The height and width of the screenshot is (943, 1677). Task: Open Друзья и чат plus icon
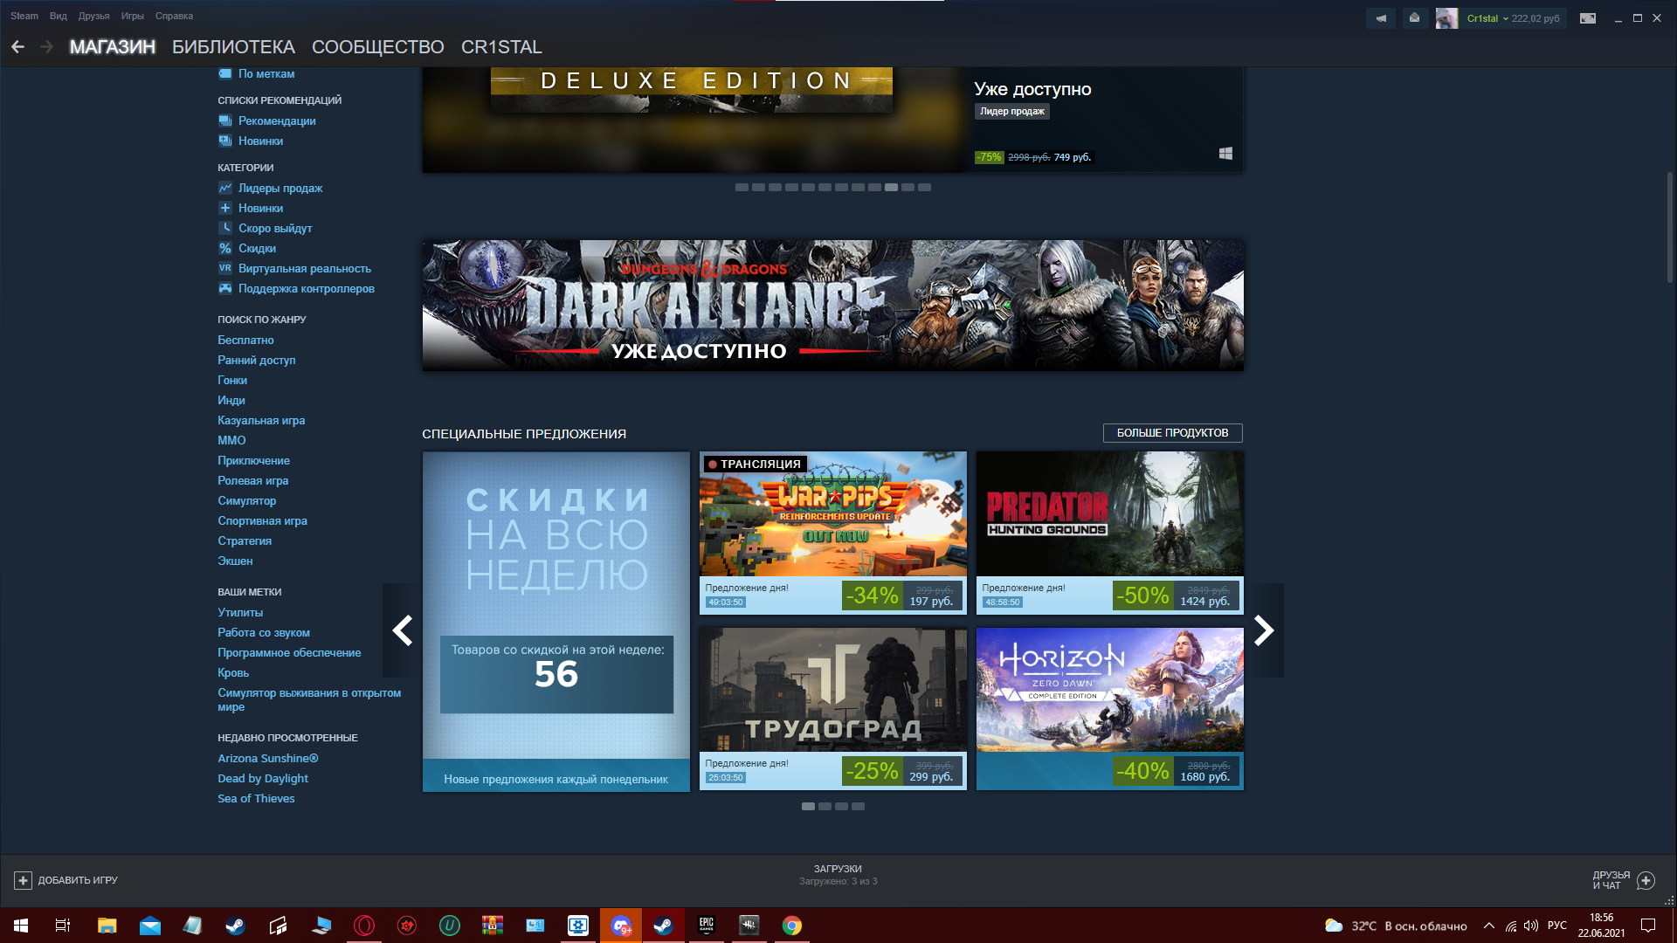coord(1646,880)
